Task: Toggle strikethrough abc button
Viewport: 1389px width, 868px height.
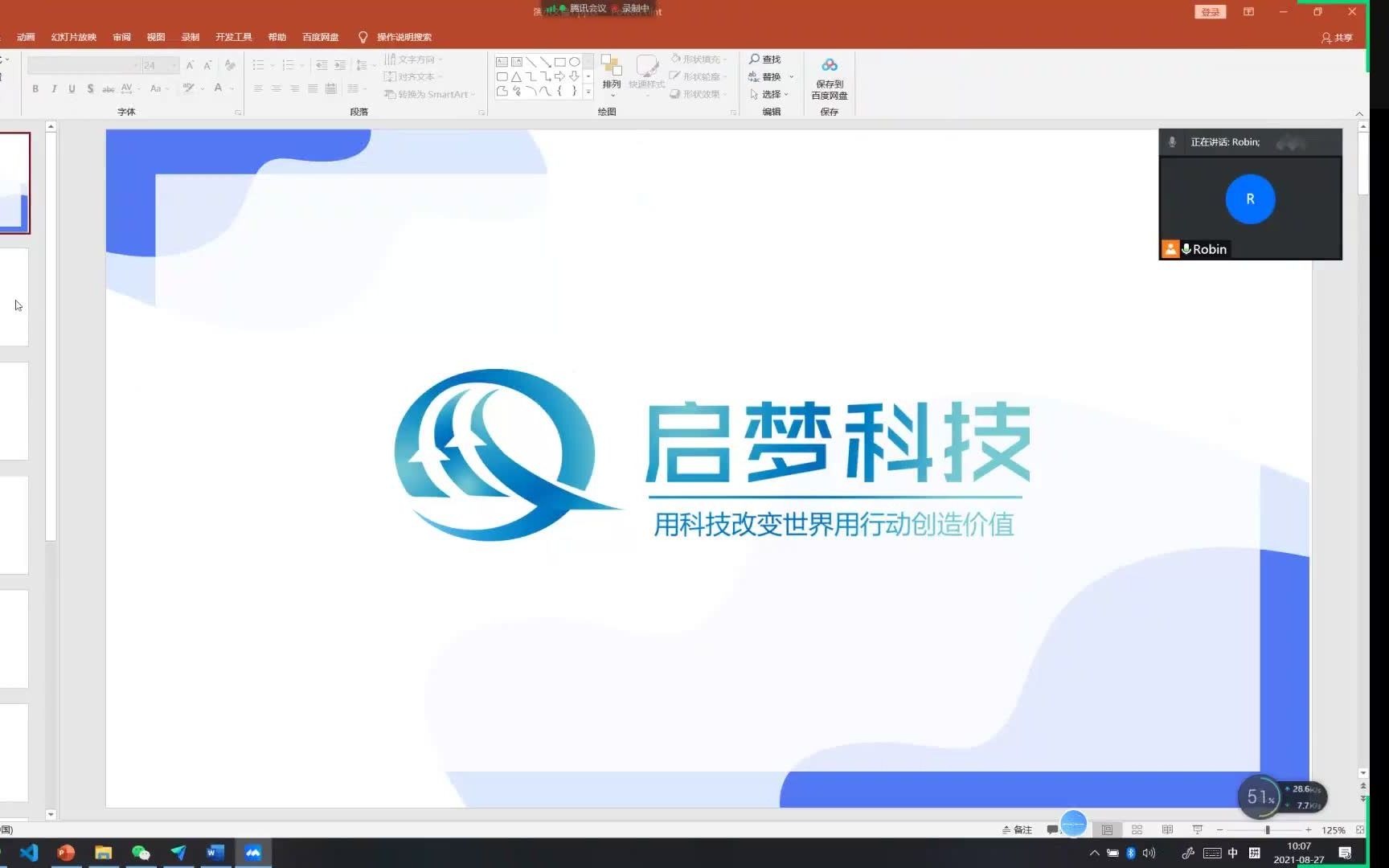Action: (108, 88)
